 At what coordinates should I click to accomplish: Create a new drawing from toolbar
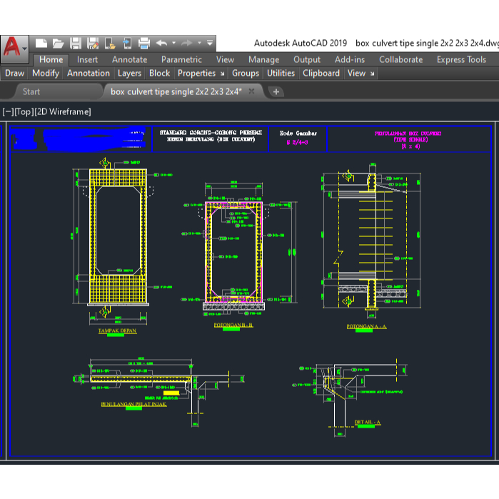(41, 44)
